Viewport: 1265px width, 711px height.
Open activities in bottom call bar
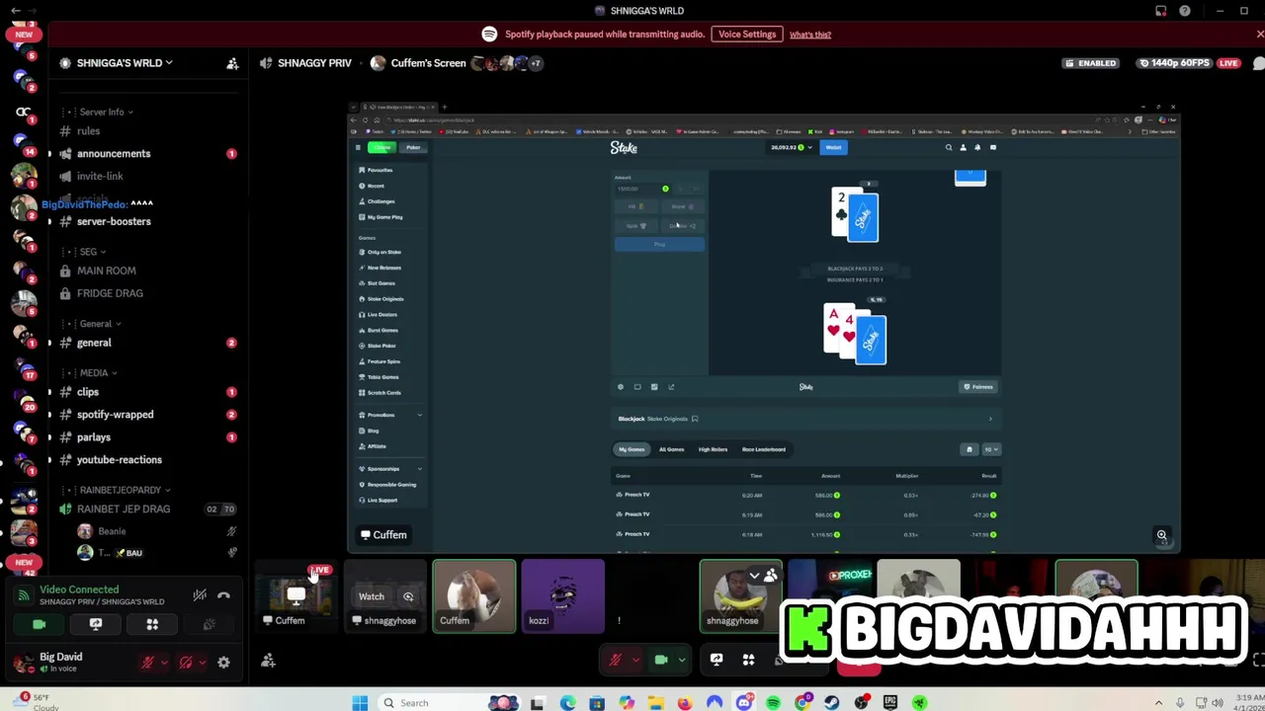pyautogui.click(x=748, y=660)
